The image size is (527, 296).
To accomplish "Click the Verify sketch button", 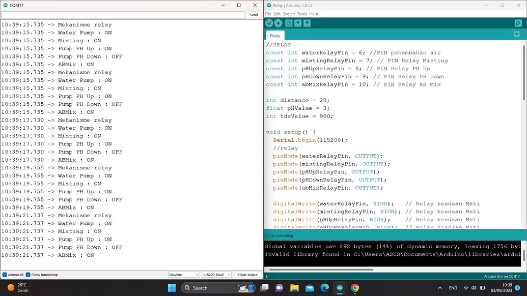I will coord(269,23).
